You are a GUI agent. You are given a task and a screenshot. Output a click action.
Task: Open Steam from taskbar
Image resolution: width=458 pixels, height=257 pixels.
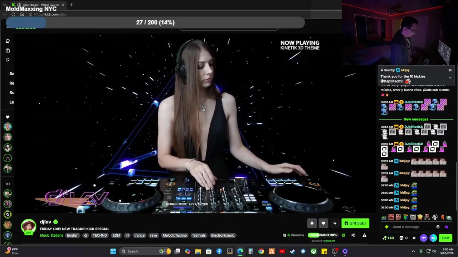[292, 251]
